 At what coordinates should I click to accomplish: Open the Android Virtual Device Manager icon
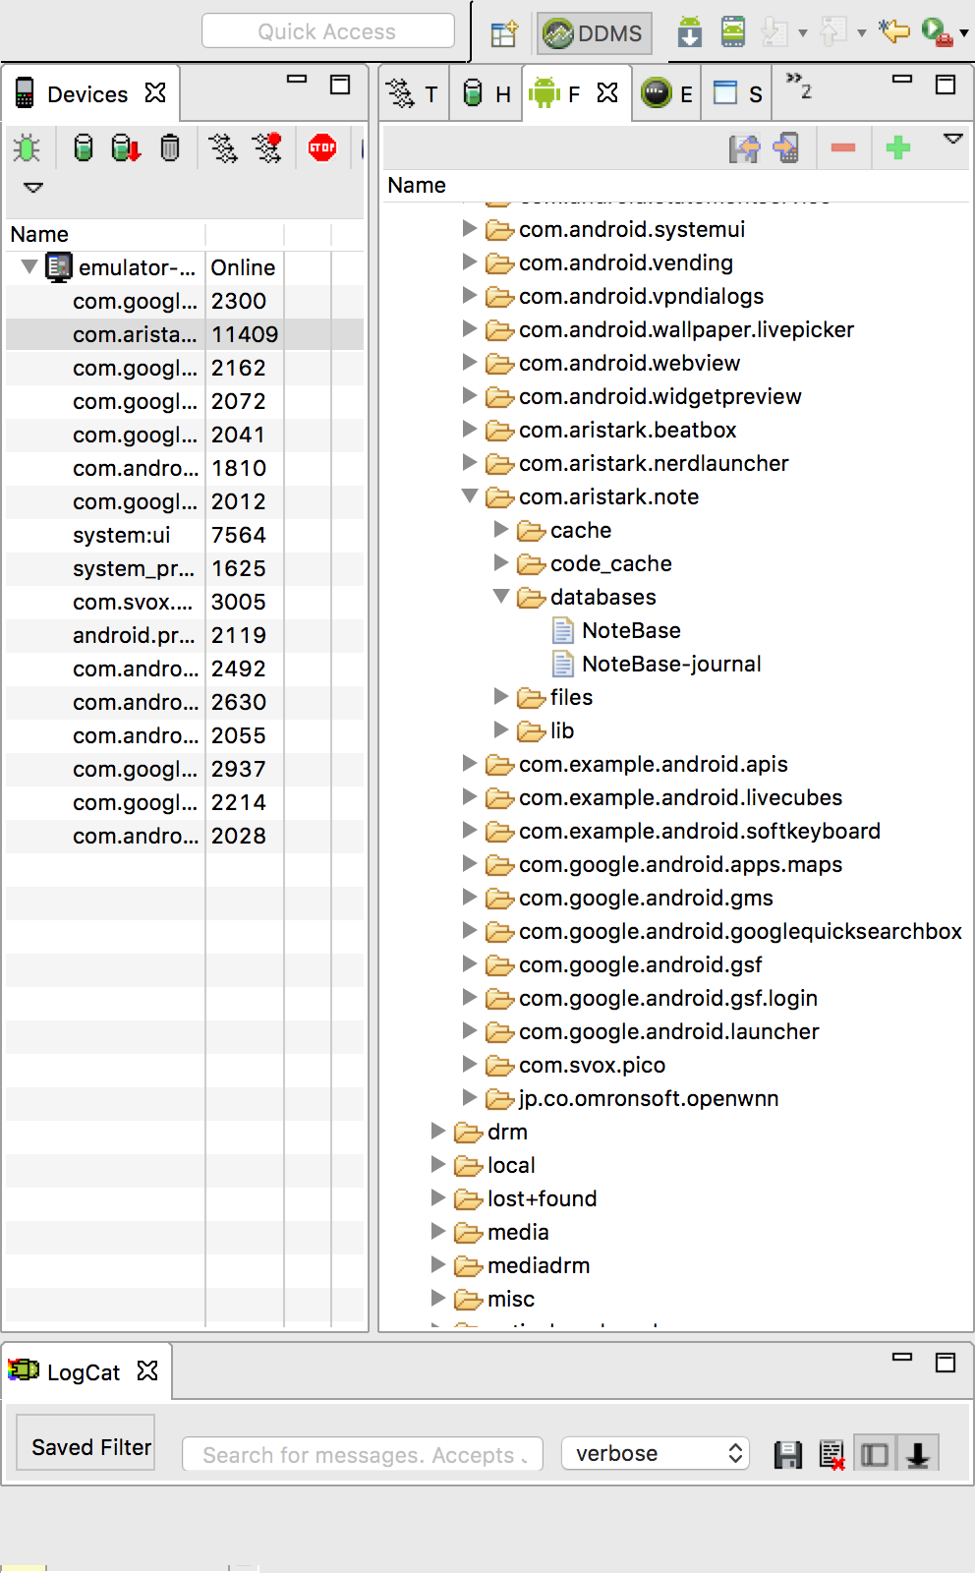click(733, 32)
